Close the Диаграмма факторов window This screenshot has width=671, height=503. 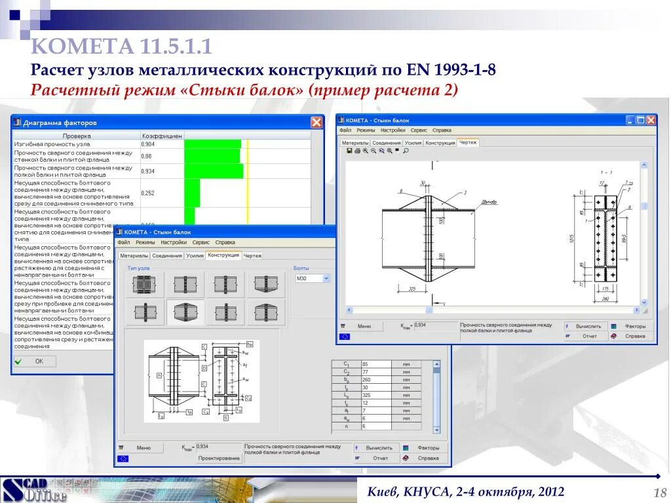316,122
